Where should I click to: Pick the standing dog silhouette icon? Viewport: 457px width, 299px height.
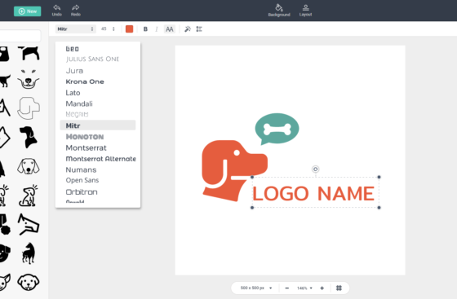[29, 53]
